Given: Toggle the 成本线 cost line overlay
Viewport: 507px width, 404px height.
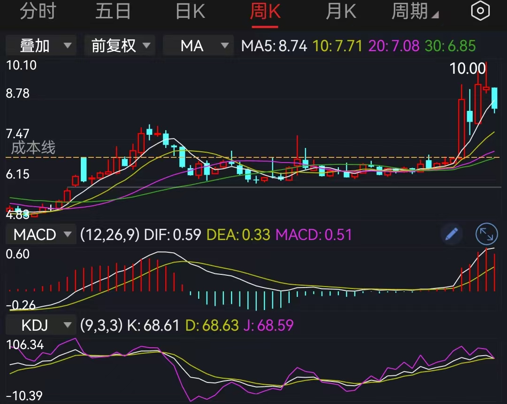Looking at the screenshot, I should click(33, 148).
